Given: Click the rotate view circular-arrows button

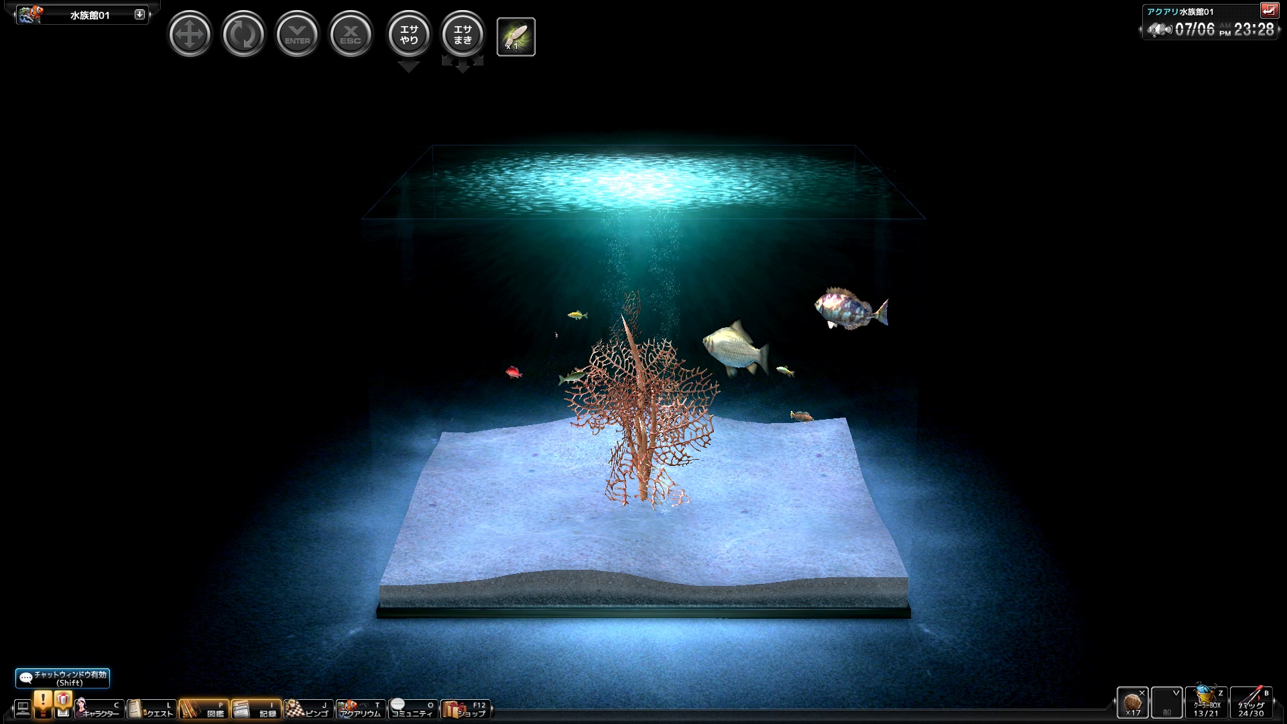Looking at the screenshot, I should tap(243, 34).
